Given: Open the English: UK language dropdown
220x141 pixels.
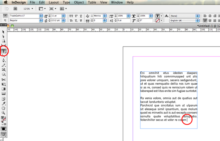Looking at the screenshot, I should click(x=197, y=21).
